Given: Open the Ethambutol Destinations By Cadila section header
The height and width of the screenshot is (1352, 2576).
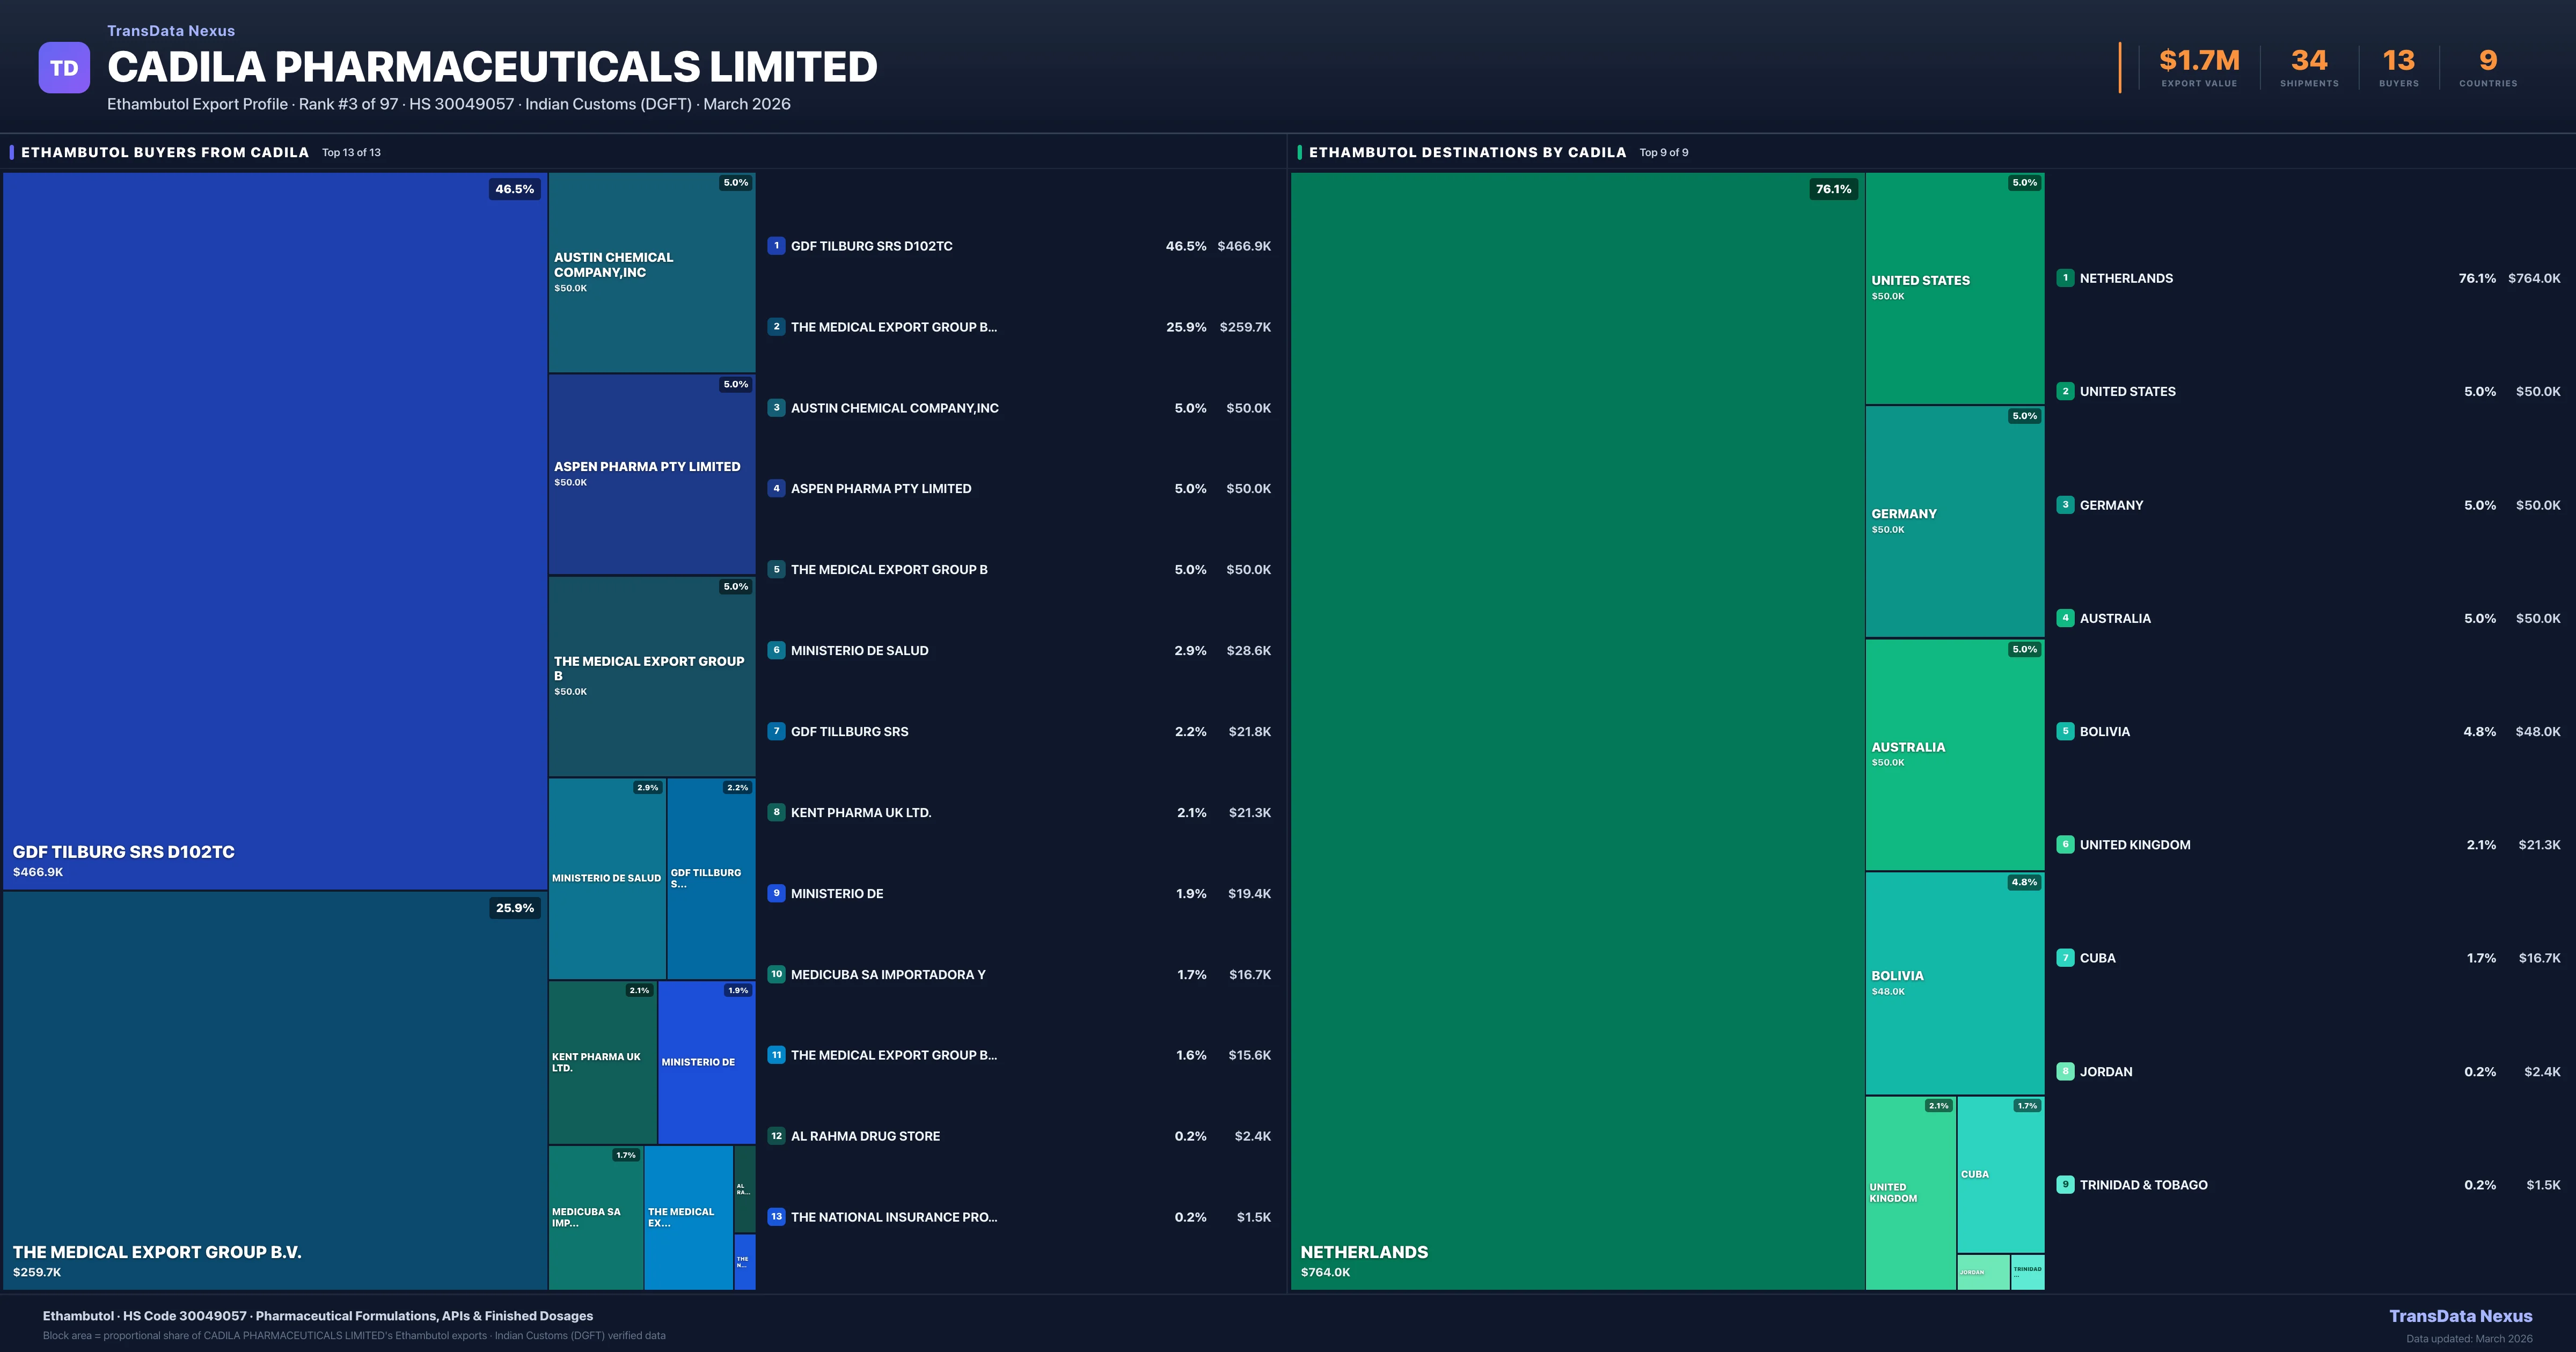Looking at the screenshot, I should click(1467, 152).
